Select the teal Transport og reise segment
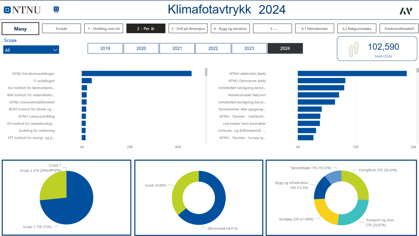 (x=354, y=212)
